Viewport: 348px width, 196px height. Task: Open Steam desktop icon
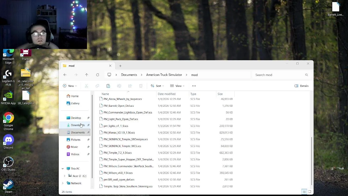point(8,186)
